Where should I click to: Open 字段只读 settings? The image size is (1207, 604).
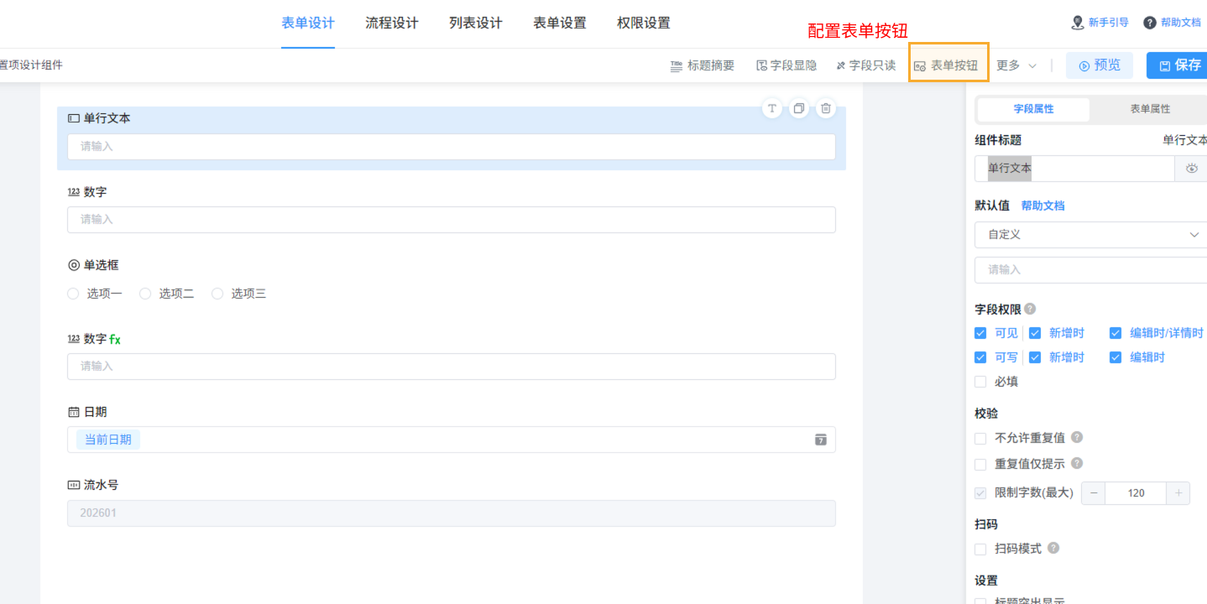866,65
